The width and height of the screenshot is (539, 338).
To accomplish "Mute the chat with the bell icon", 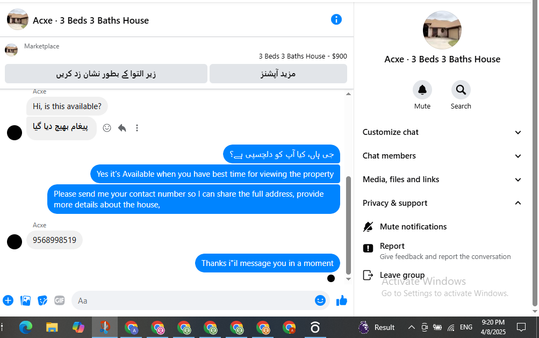I will [x=422, y=90].
